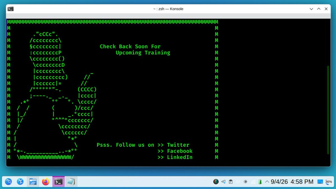Image resolution: width=336 pixels, height=189 pixels.
Task: Click the "."cCCc"." ASCII art text
Action: point(45,34)
